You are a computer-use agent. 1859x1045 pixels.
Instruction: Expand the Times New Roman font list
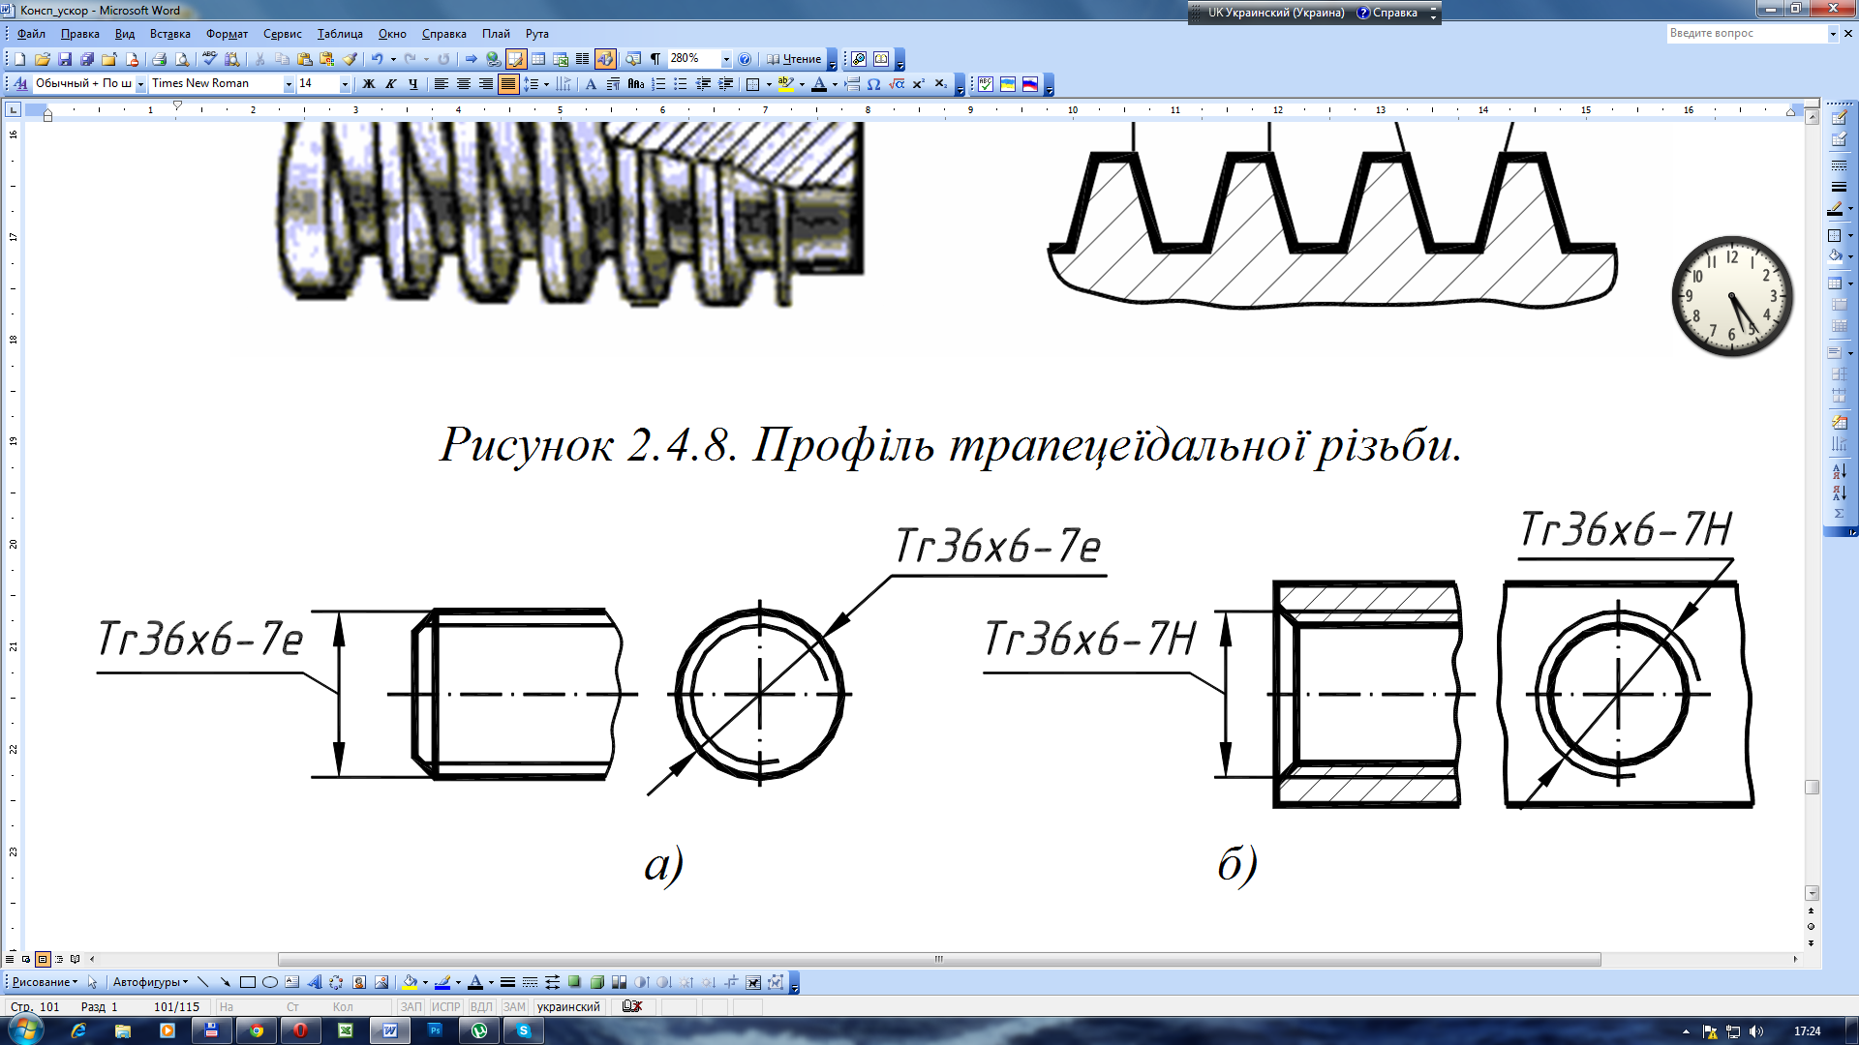[289, 84]
